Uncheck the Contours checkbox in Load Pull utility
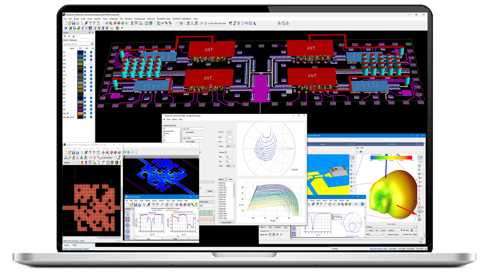492x276 pixels. [226, 152]
